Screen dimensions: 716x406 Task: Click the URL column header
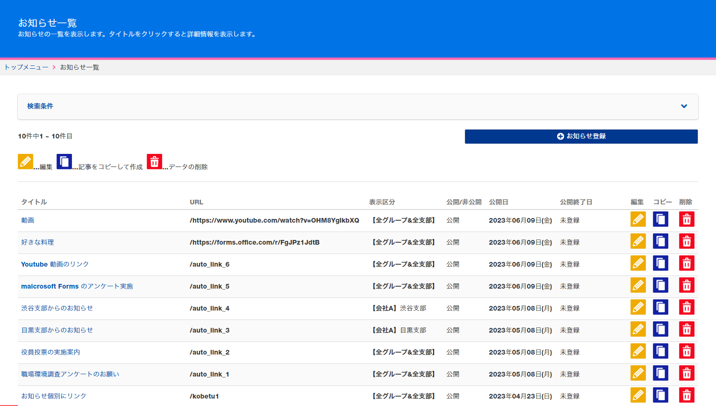coord(196,202)
